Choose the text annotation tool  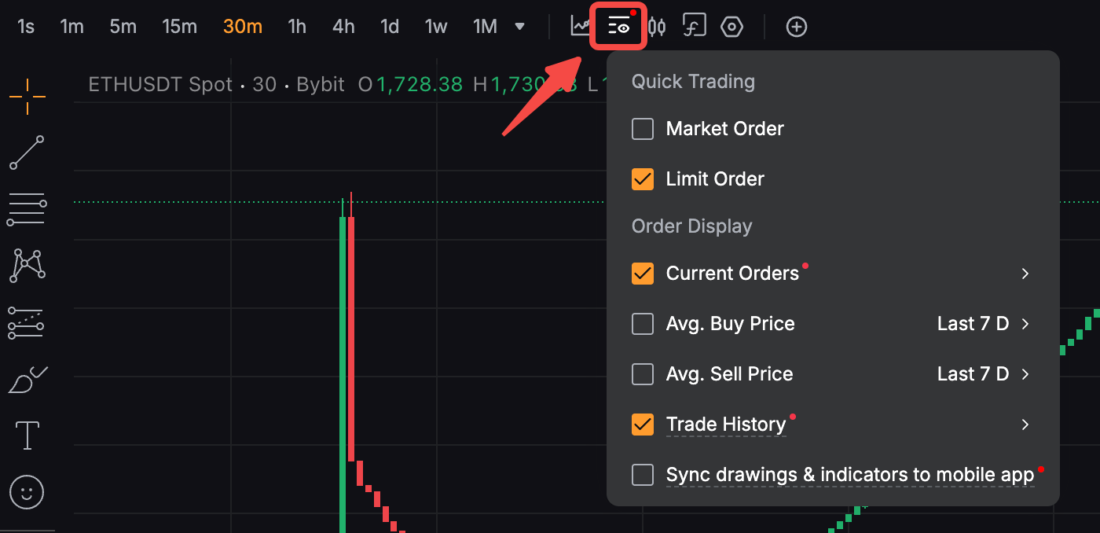click(x=27, y=436)
